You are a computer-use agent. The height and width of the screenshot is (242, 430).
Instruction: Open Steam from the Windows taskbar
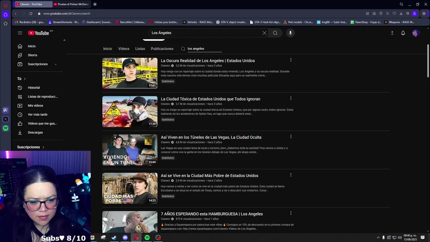114,238
